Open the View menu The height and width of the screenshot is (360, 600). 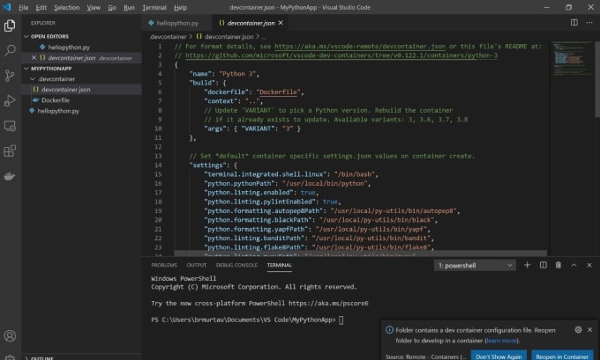coord(94,7)
